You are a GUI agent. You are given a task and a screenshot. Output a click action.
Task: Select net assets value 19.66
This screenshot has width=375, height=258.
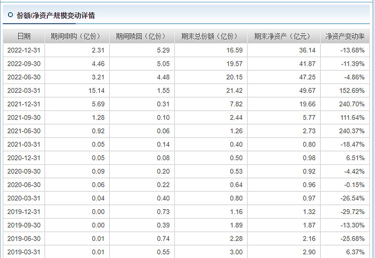click(x=307, y=104)
